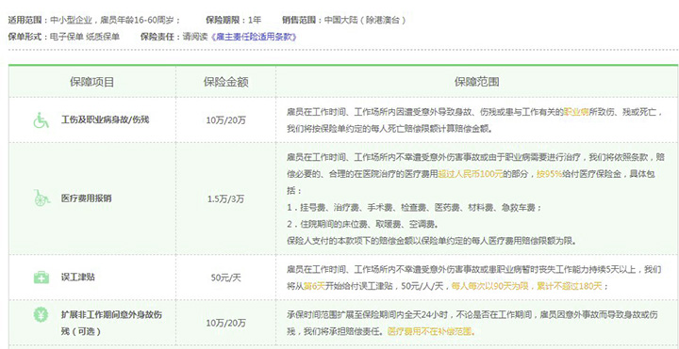679x349 pixels.
Task: Click the line listing 挂号费、治疗费、手术费
Action: (414, 208)
